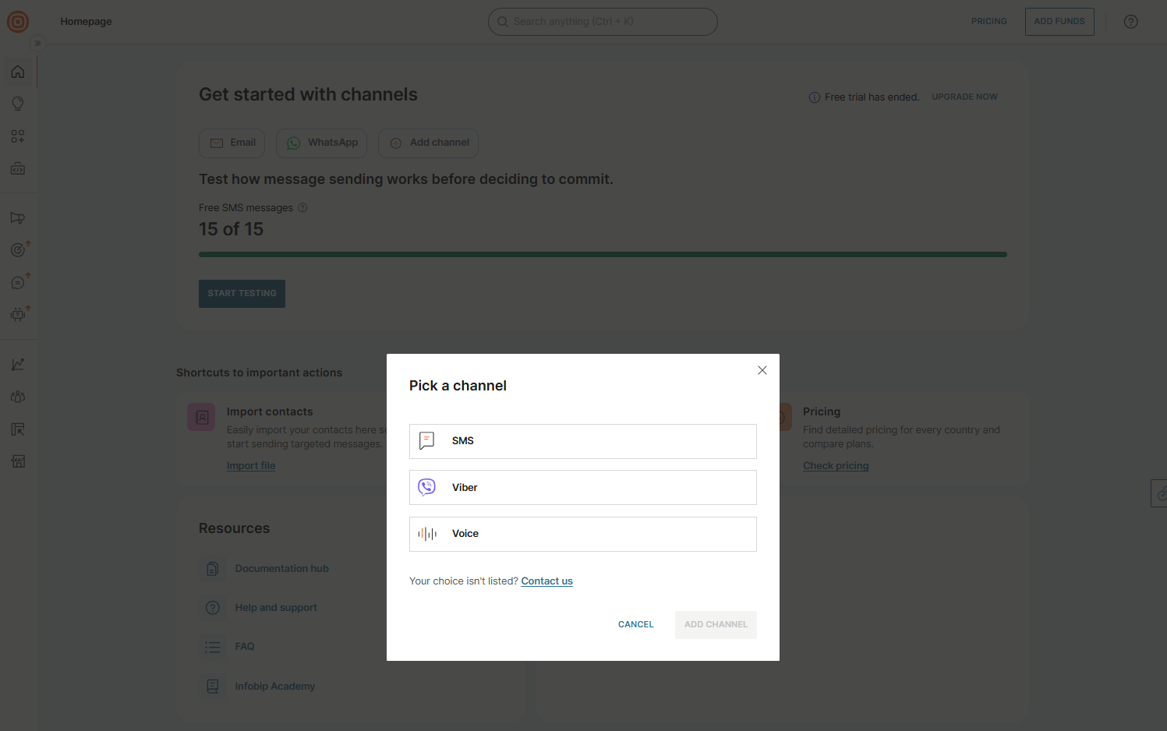
Task: Select the Homepage icon in the sidebar
Action: [x=17, y=71]
